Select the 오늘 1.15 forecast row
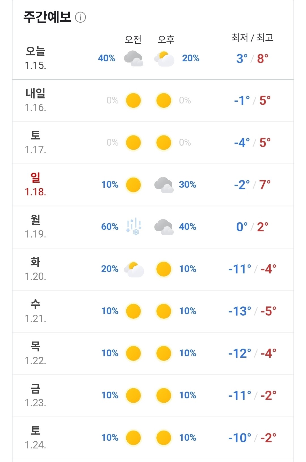This screenshot has width=306, height=462. [153, 58]
